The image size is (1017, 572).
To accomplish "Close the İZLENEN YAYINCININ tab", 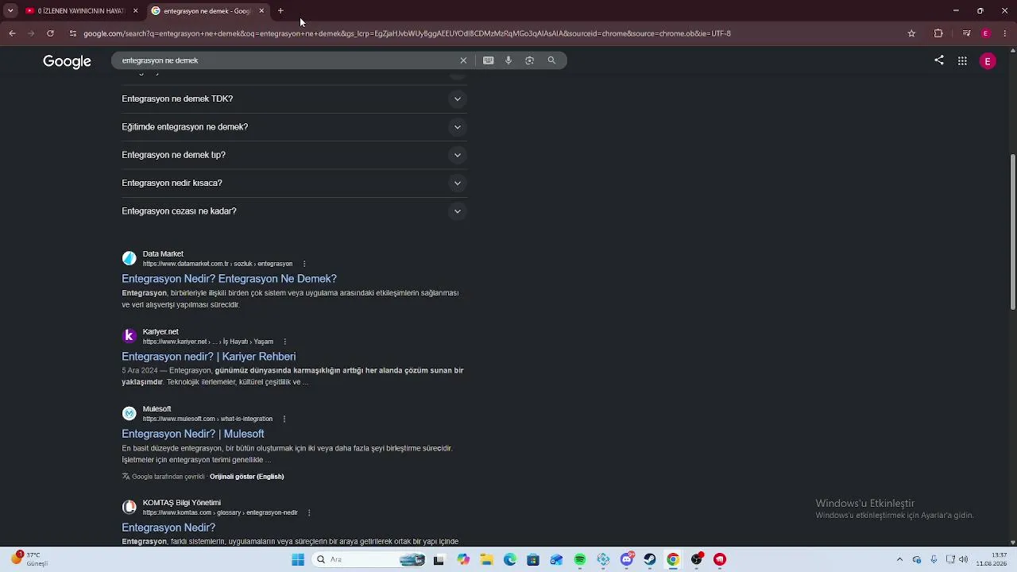I will (x=135, y=11).
